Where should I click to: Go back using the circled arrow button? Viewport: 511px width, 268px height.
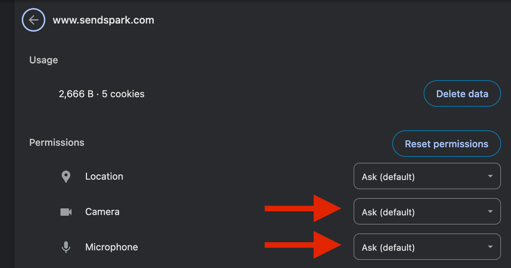pyautogui.click(x=34, y=20)
